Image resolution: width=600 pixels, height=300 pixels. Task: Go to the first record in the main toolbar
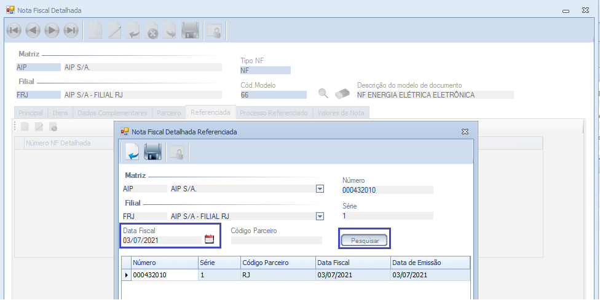(x=14, y=30)
